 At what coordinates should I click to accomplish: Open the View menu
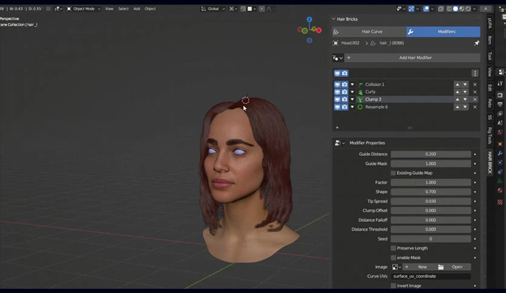109,8
